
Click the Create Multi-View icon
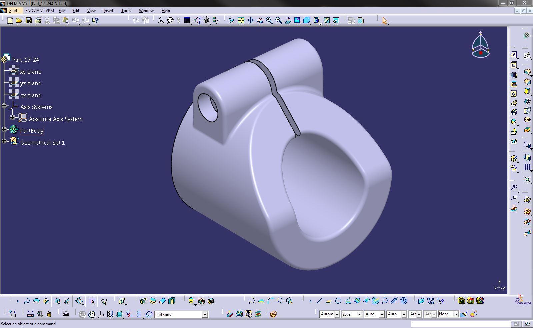pyautogui.click(x=297, y=21)
